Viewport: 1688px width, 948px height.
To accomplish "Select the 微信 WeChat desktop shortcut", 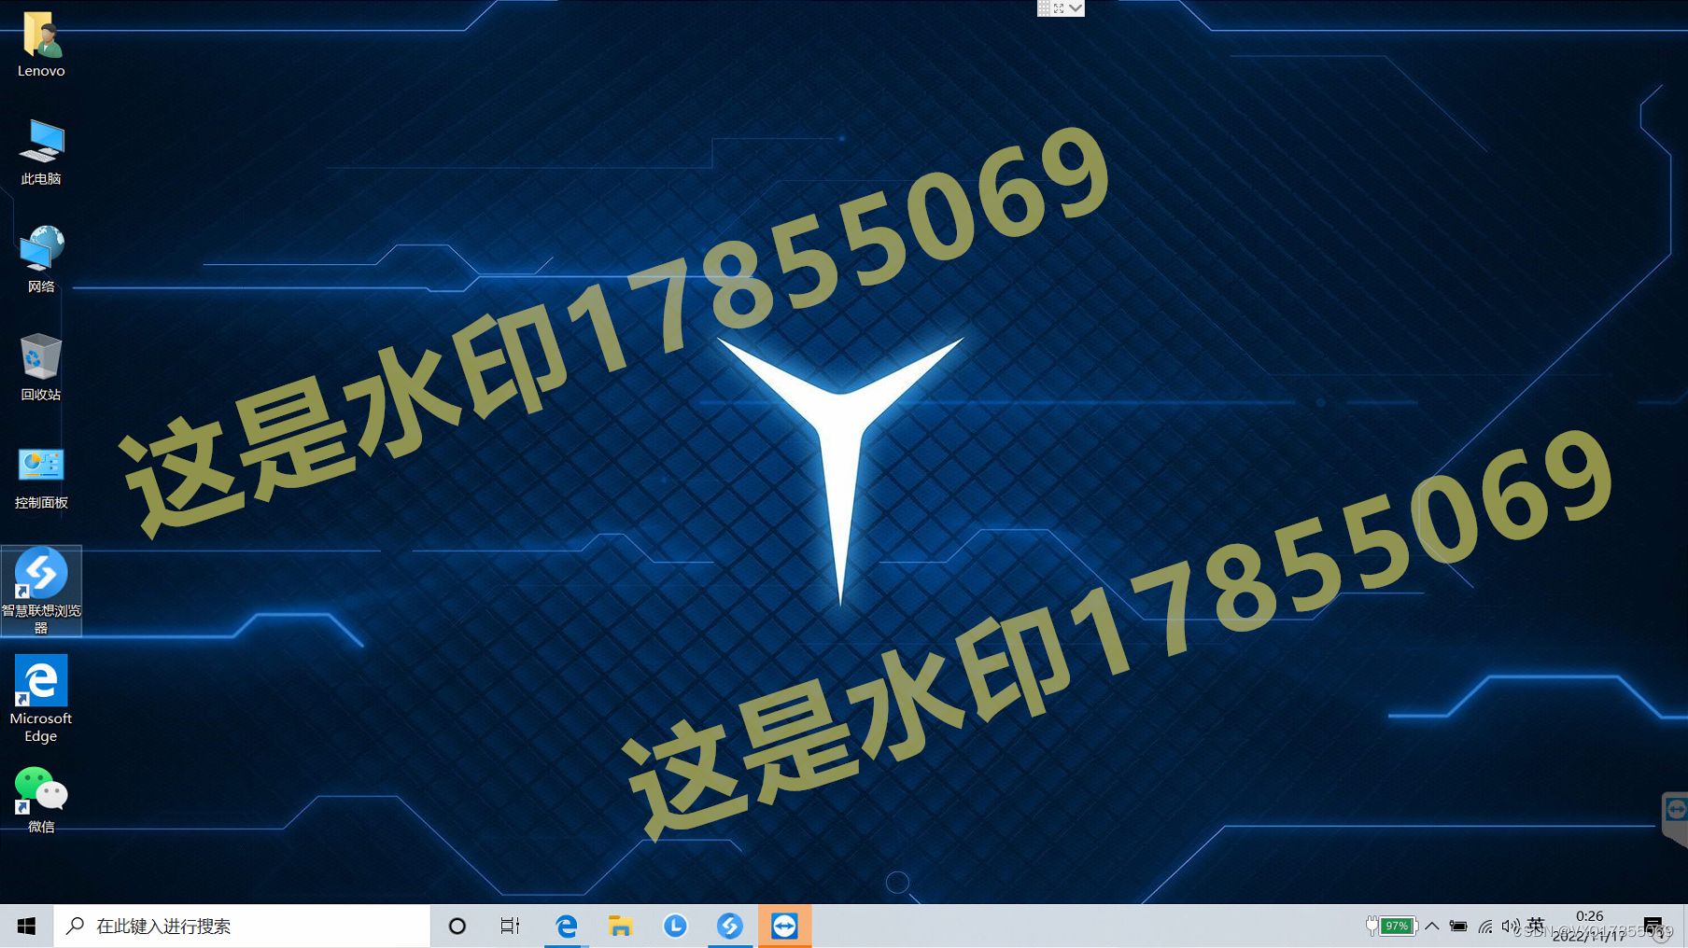I will coord(41,800).
